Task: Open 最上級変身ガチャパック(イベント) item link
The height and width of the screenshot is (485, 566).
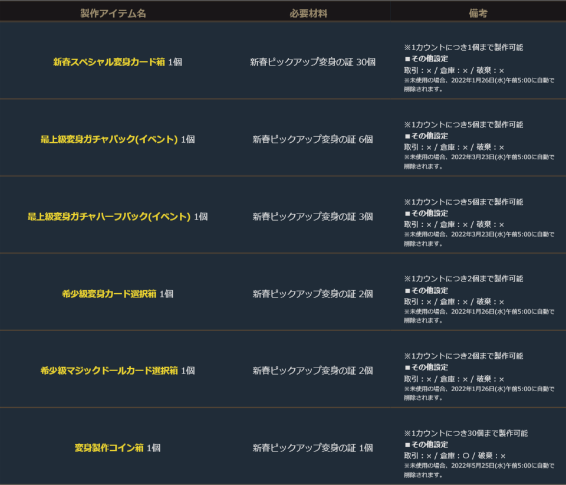Action: point(109,139)
